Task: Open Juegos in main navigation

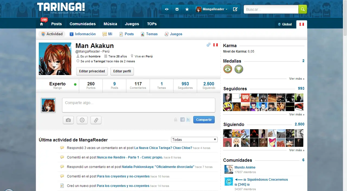Action: pos(132,24)
